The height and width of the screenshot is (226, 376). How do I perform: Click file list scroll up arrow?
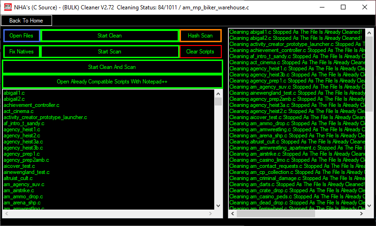tap(218, 94)
